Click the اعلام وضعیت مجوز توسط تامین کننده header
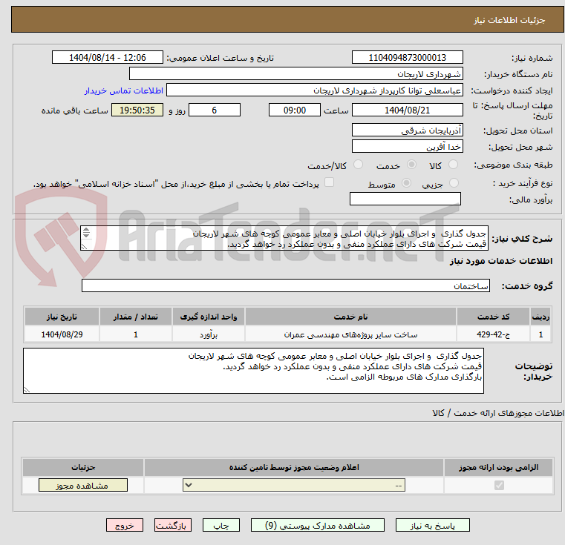The image size is (565, 545). pos(294,467)
